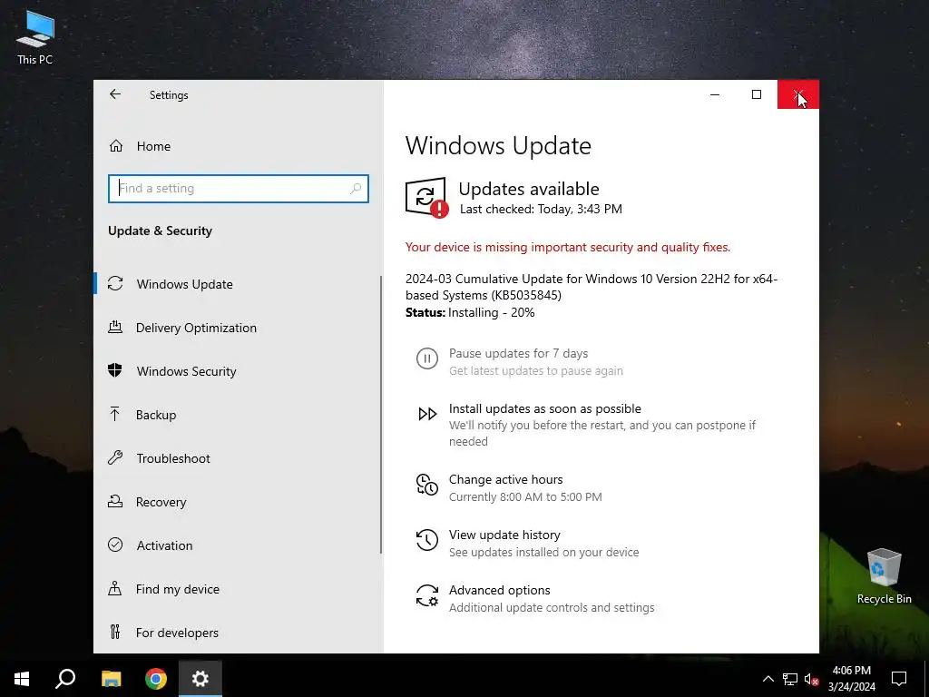The width and height of the screenshot is (929, 697).
Task: Click the pause circle icon
Action: 427,358
